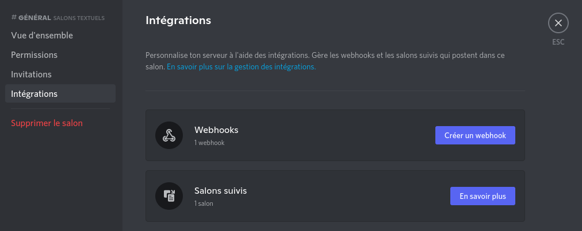Viewport: 582px width, 231px height.
Task: Click the Webhooks card title
Action: pos(216,130)
